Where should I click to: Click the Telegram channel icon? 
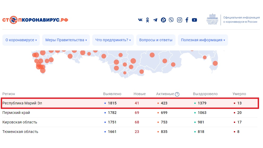(x=155, y=20)
